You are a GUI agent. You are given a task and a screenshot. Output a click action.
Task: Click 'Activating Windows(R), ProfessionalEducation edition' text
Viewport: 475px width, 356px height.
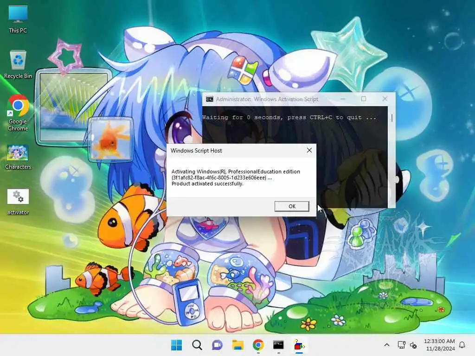coord(236,172)
